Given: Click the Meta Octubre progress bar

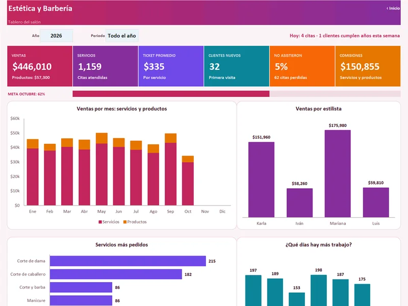Looking at the screenshot, I should (x=237, y=94).
